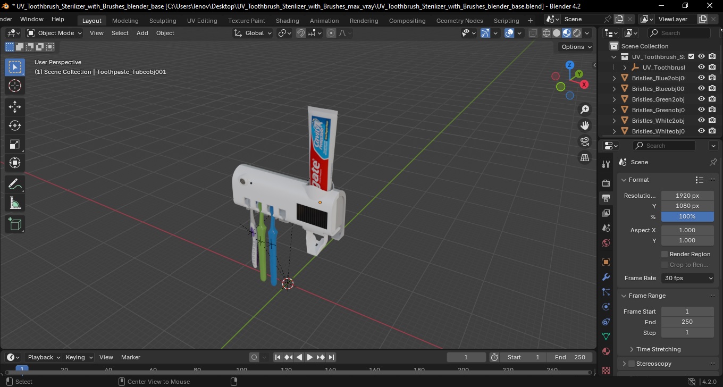Open the Marker menu in timeline
The height and width of the screenshot is (387, 723).
click(131, 357)
